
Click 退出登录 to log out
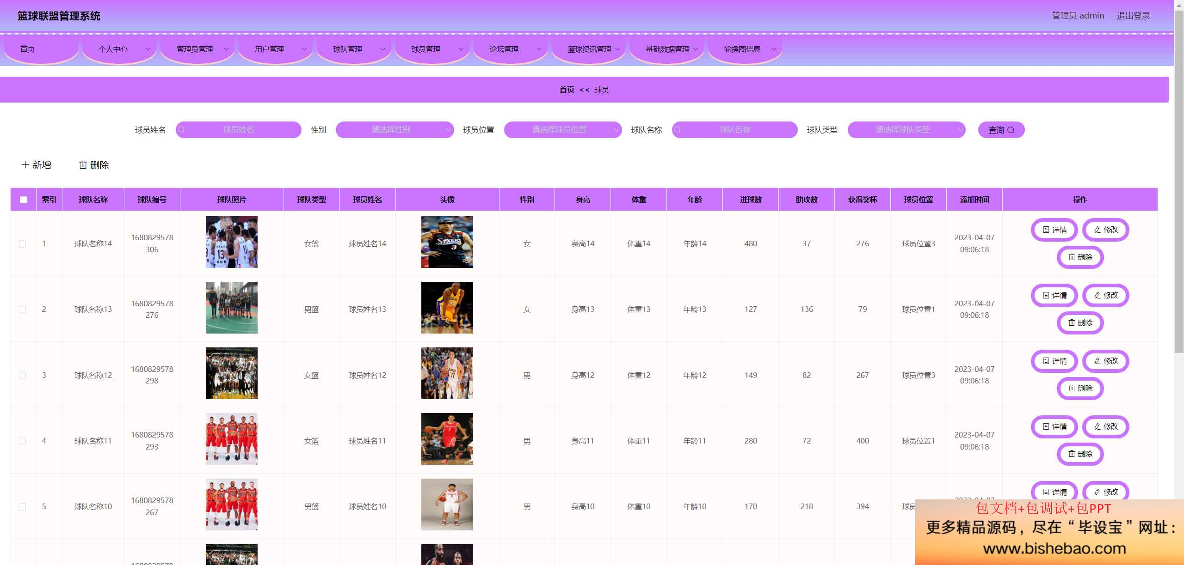click(x=1133, y=16)
